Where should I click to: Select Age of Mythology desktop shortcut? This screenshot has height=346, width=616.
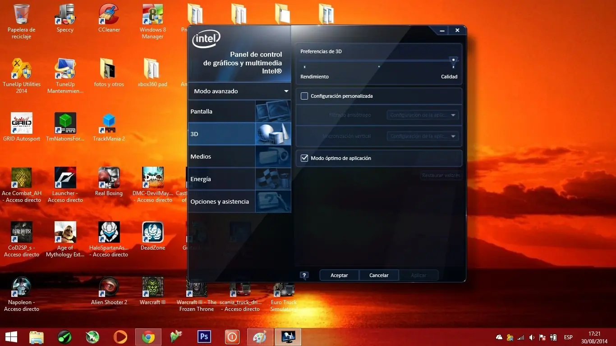click(65, 240)
